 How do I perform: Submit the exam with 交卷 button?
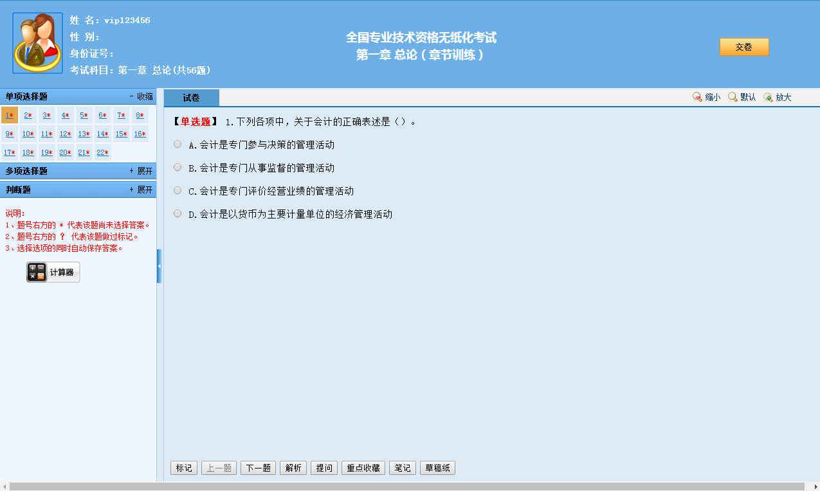click(x=744, y=48)
